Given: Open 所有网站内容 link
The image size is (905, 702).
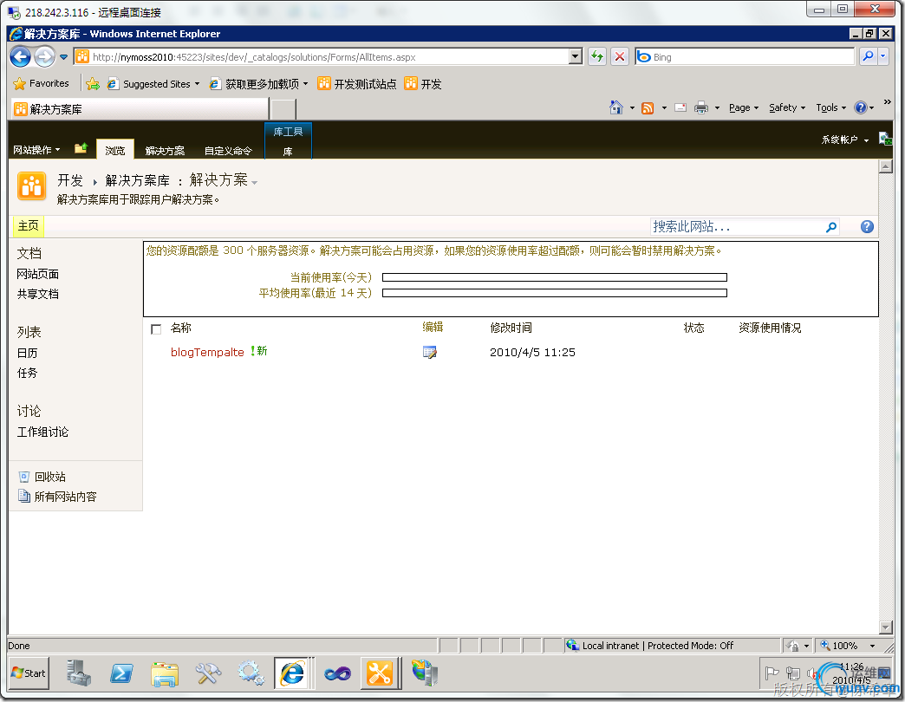Looking at the screenshot, I should [x=65, y=497].
